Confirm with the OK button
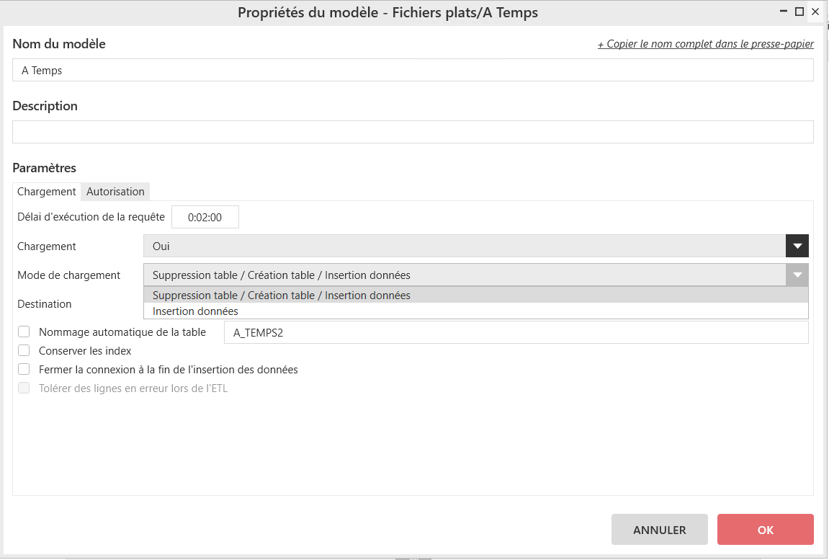 point(765,530)
